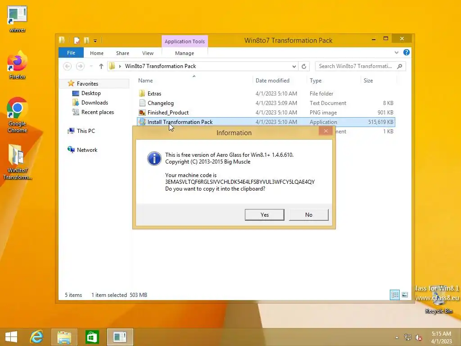Open Desktop in navigation pane
This screenshot has height=346, width=461.
[x=91, y=93]
